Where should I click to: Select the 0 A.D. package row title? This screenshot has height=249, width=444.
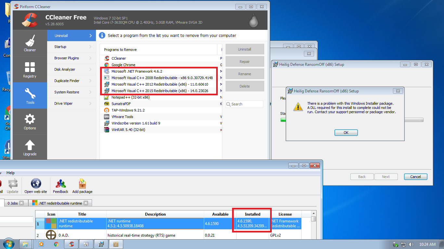click(64, 235)
